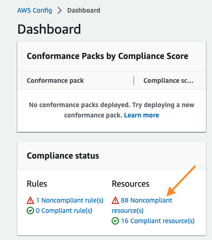212x240 pixels.
Task: Open the 1 Noncompliant rule(s) link
Action: click(x=70, y=200)
